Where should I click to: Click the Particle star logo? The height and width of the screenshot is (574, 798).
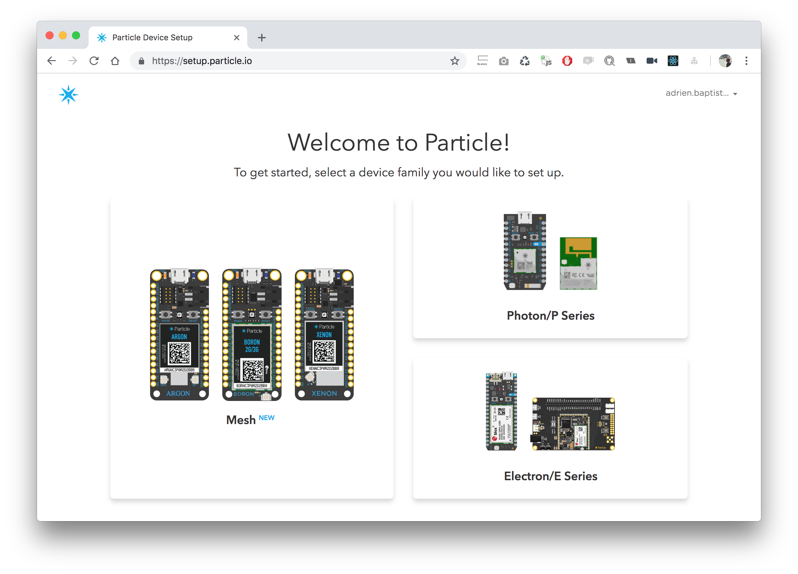tap(68, 94)
